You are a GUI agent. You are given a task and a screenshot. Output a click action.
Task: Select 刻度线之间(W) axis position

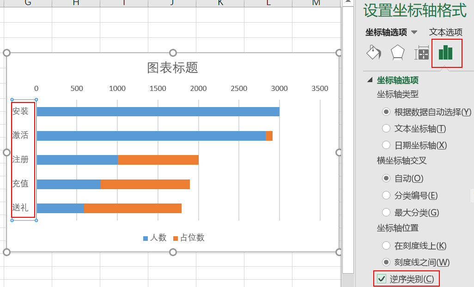[x=386, y=262]
